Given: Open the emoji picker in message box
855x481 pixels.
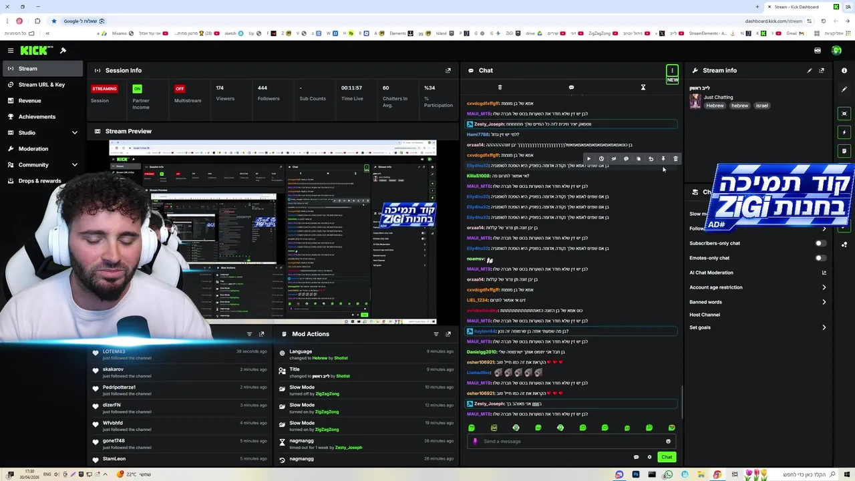Looking at the screenshot, I should tap(668, 441).
